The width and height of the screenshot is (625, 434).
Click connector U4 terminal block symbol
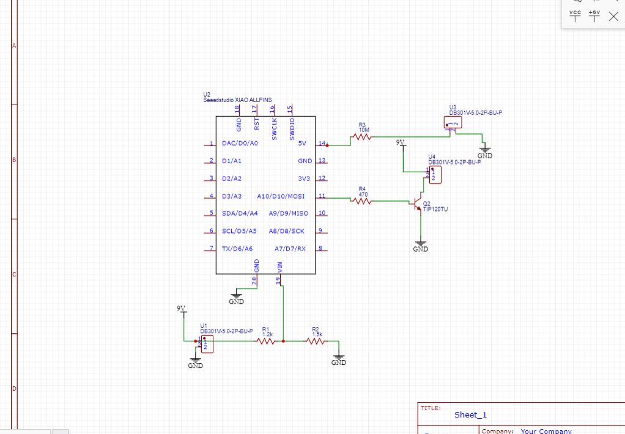434,175
